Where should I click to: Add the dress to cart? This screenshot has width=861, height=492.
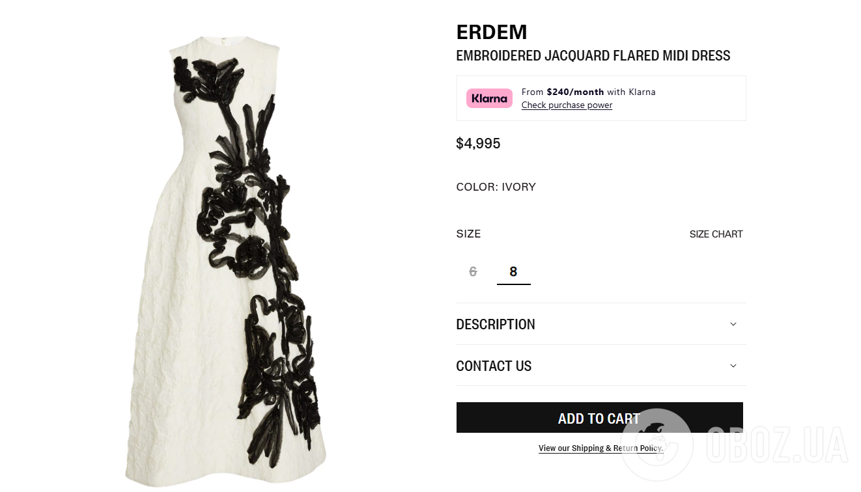pyautogui.click(x=599, y=418)
